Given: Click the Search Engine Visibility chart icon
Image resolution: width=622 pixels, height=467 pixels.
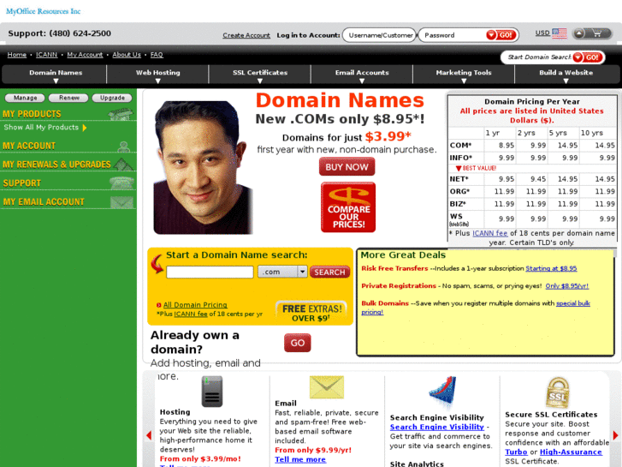Looking at the screenshot, I should click(442, 391).
